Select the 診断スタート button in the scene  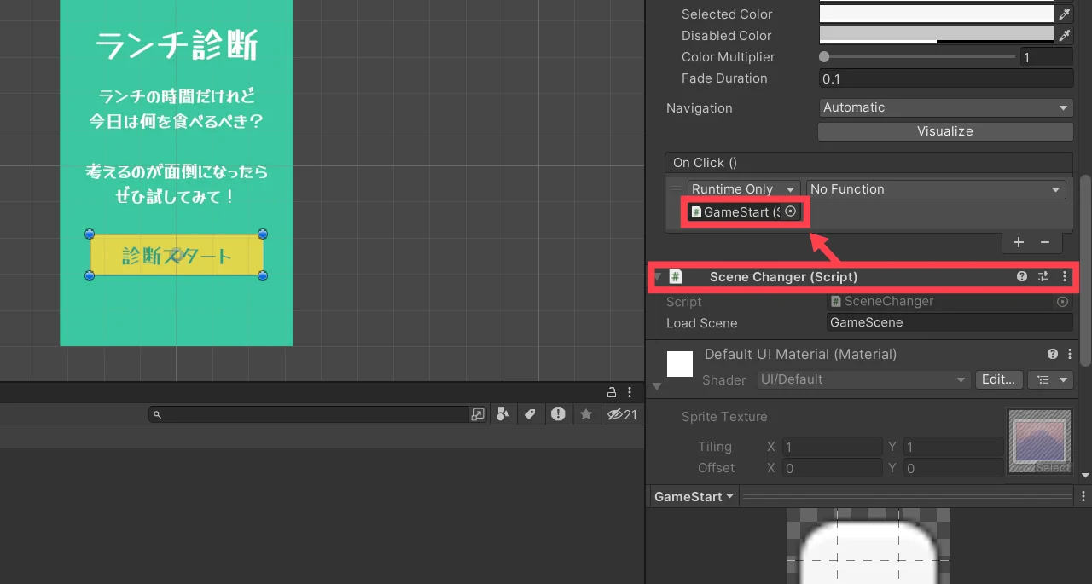click(177, 256)
